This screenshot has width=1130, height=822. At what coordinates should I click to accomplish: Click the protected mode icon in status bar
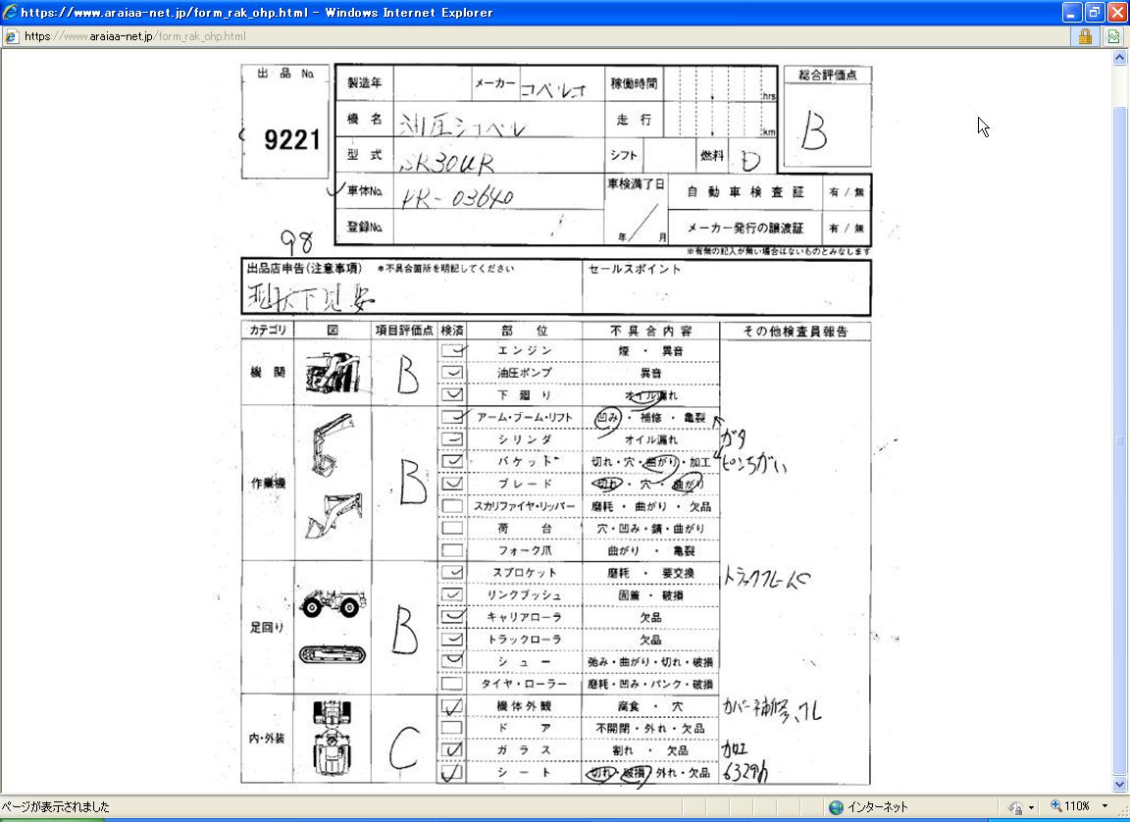[1015, 807]
